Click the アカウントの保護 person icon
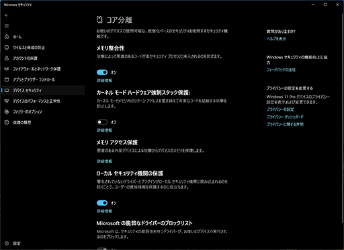The height and width of the screenshot is (250, 344). click(7, 58)
